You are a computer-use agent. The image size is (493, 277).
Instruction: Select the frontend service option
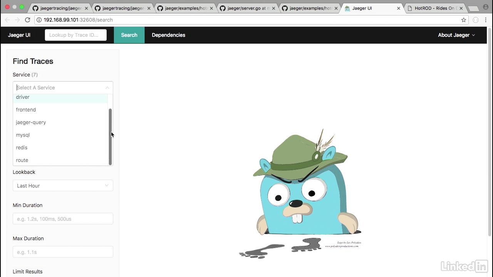[60, 110]
